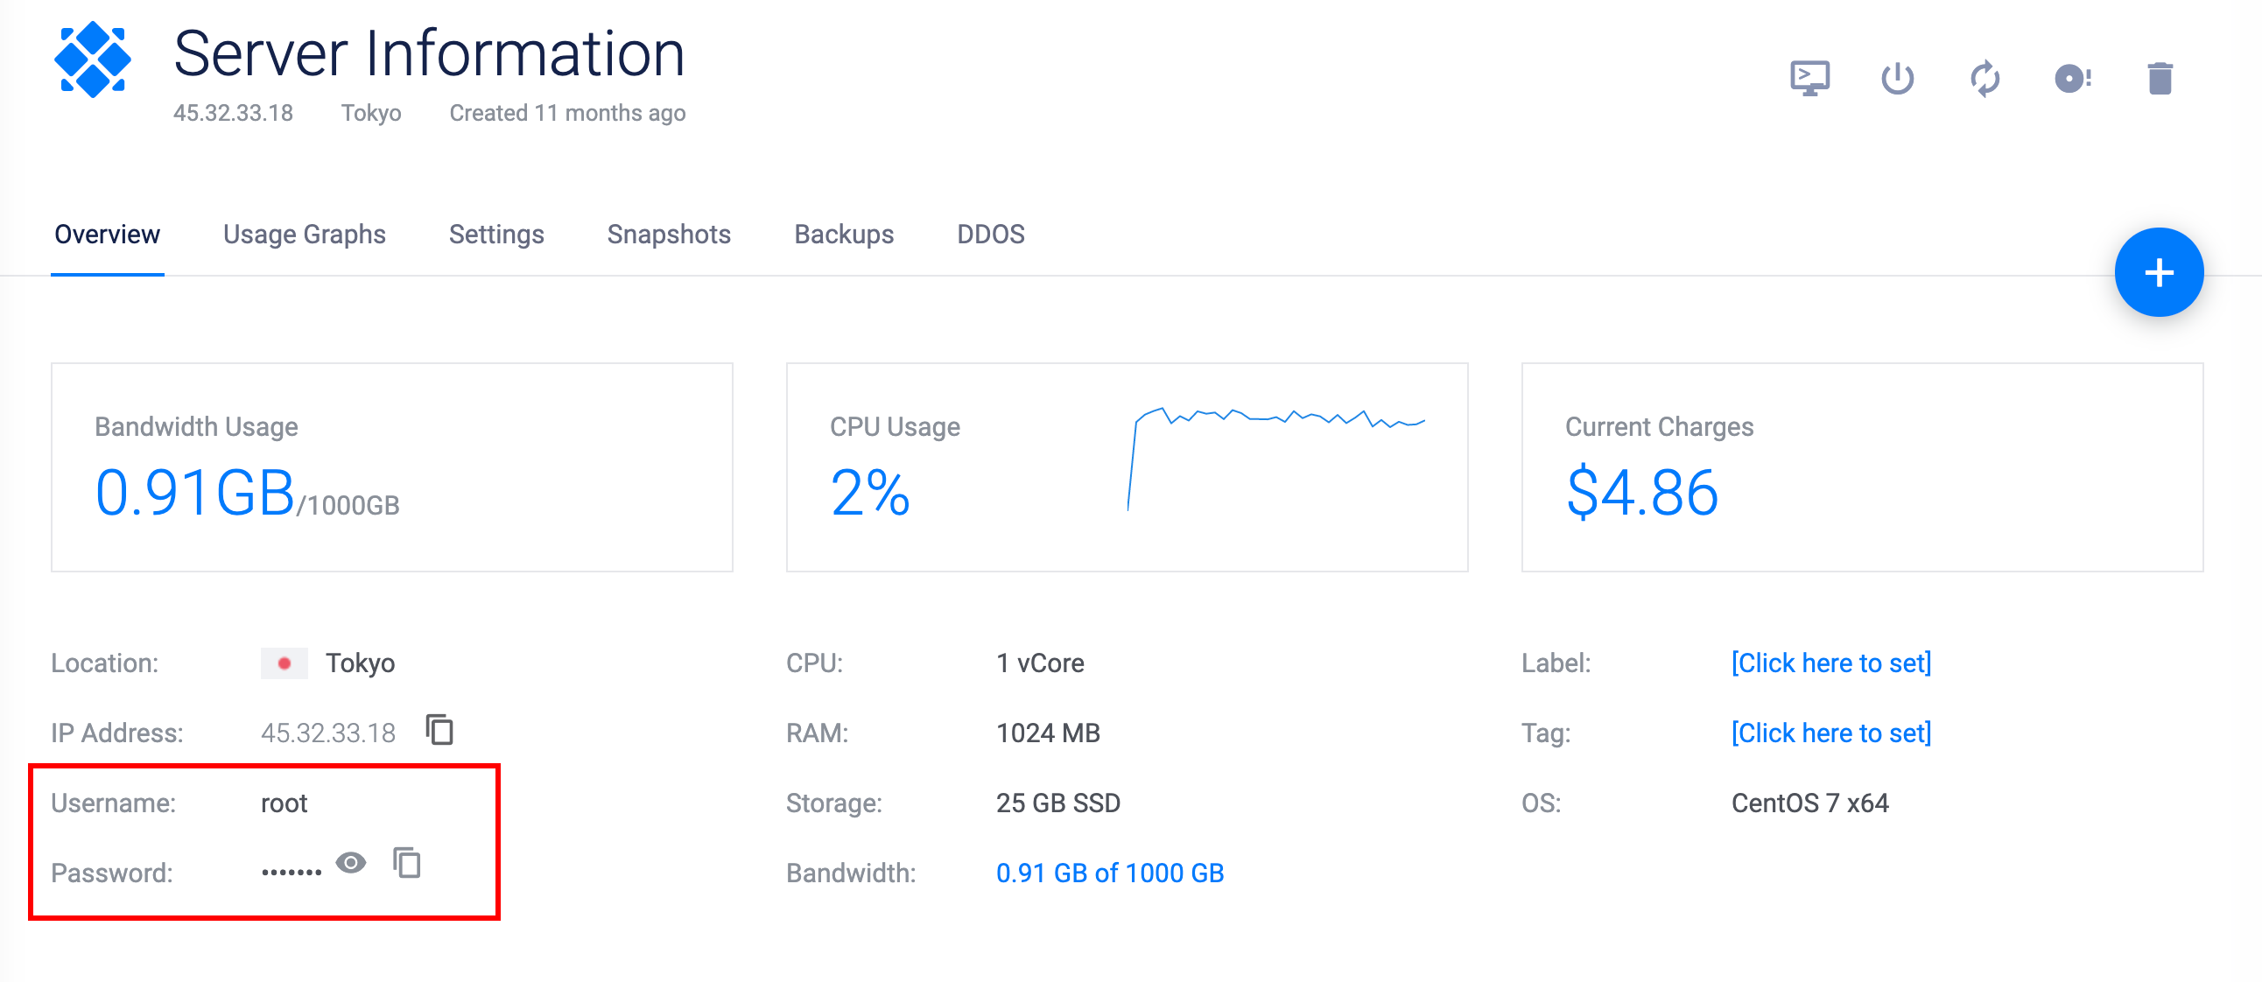Image resolution: width=2262 pixels, height=982 pixels.
Task: Go to the Snapshots tab
Action: [668, 235]
